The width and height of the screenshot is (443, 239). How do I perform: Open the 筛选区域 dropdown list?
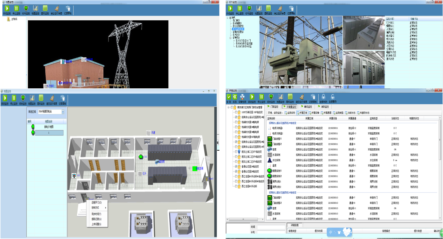63,112
